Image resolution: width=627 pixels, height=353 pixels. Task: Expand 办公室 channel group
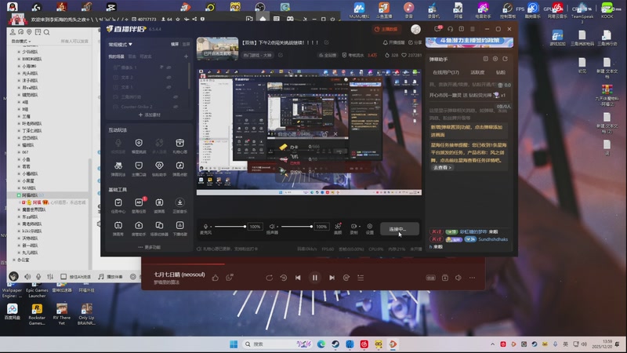point(14,260)
